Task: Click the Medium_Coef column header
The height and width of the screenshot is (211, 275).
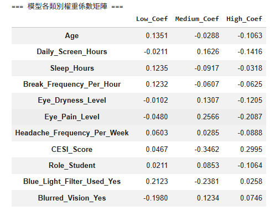Action: click(197, 19)
